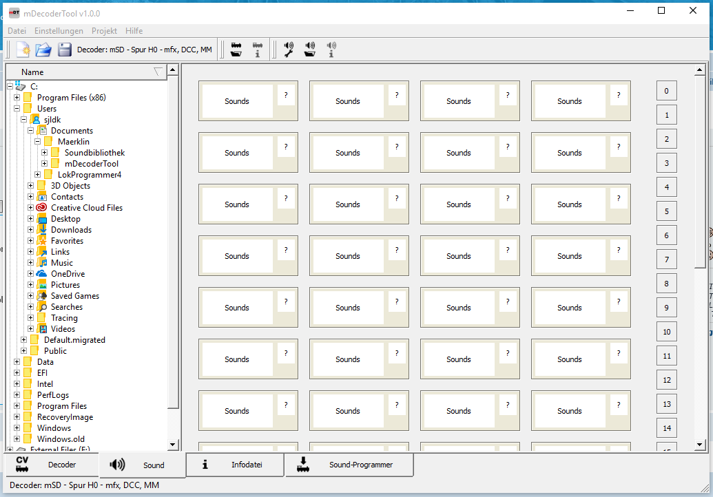Click the mDecoderTool title bar app icon
Viewport: 713px width, 497px height.
click(x=14, y=13)
